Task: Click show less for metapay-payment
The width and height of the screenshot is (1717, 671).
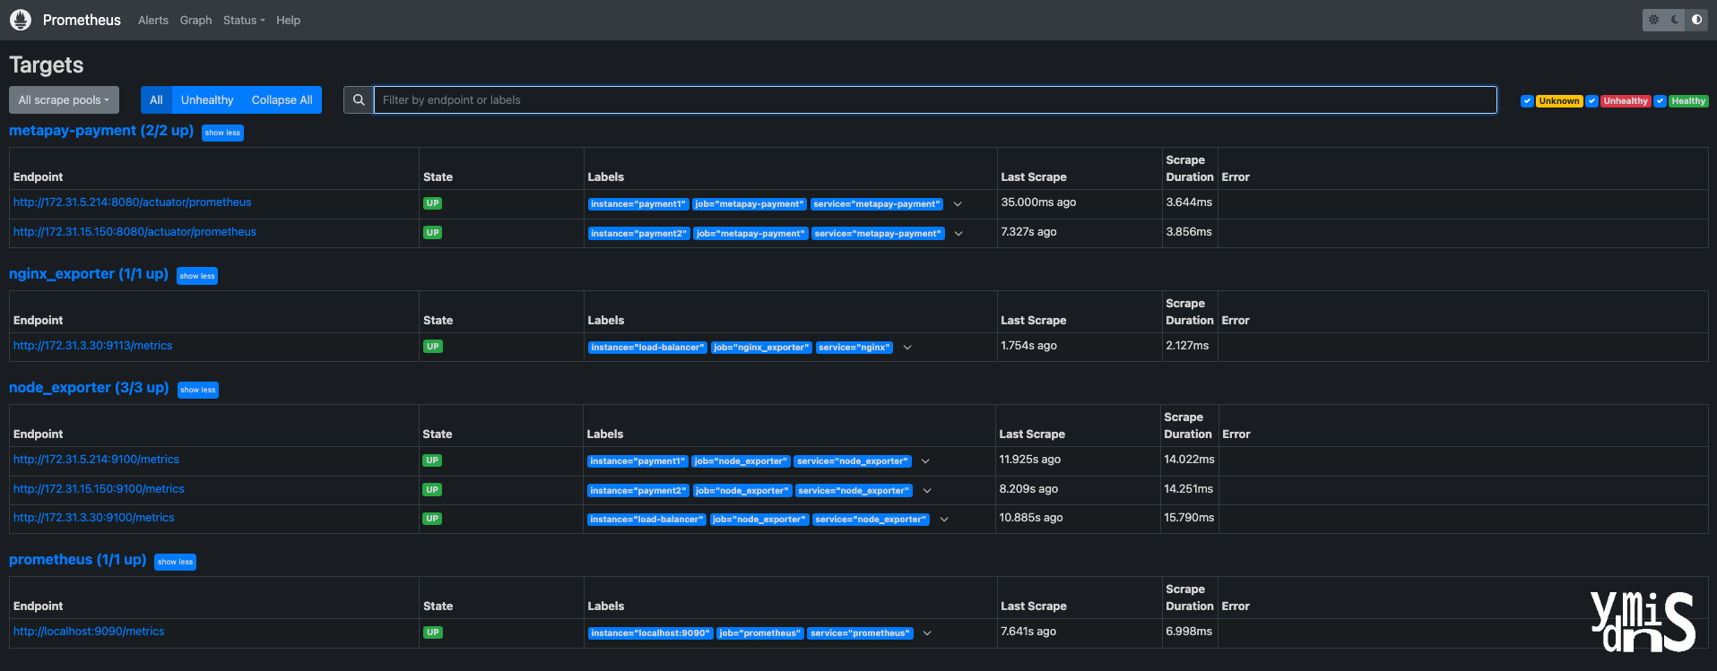Action: coord(222,133)
